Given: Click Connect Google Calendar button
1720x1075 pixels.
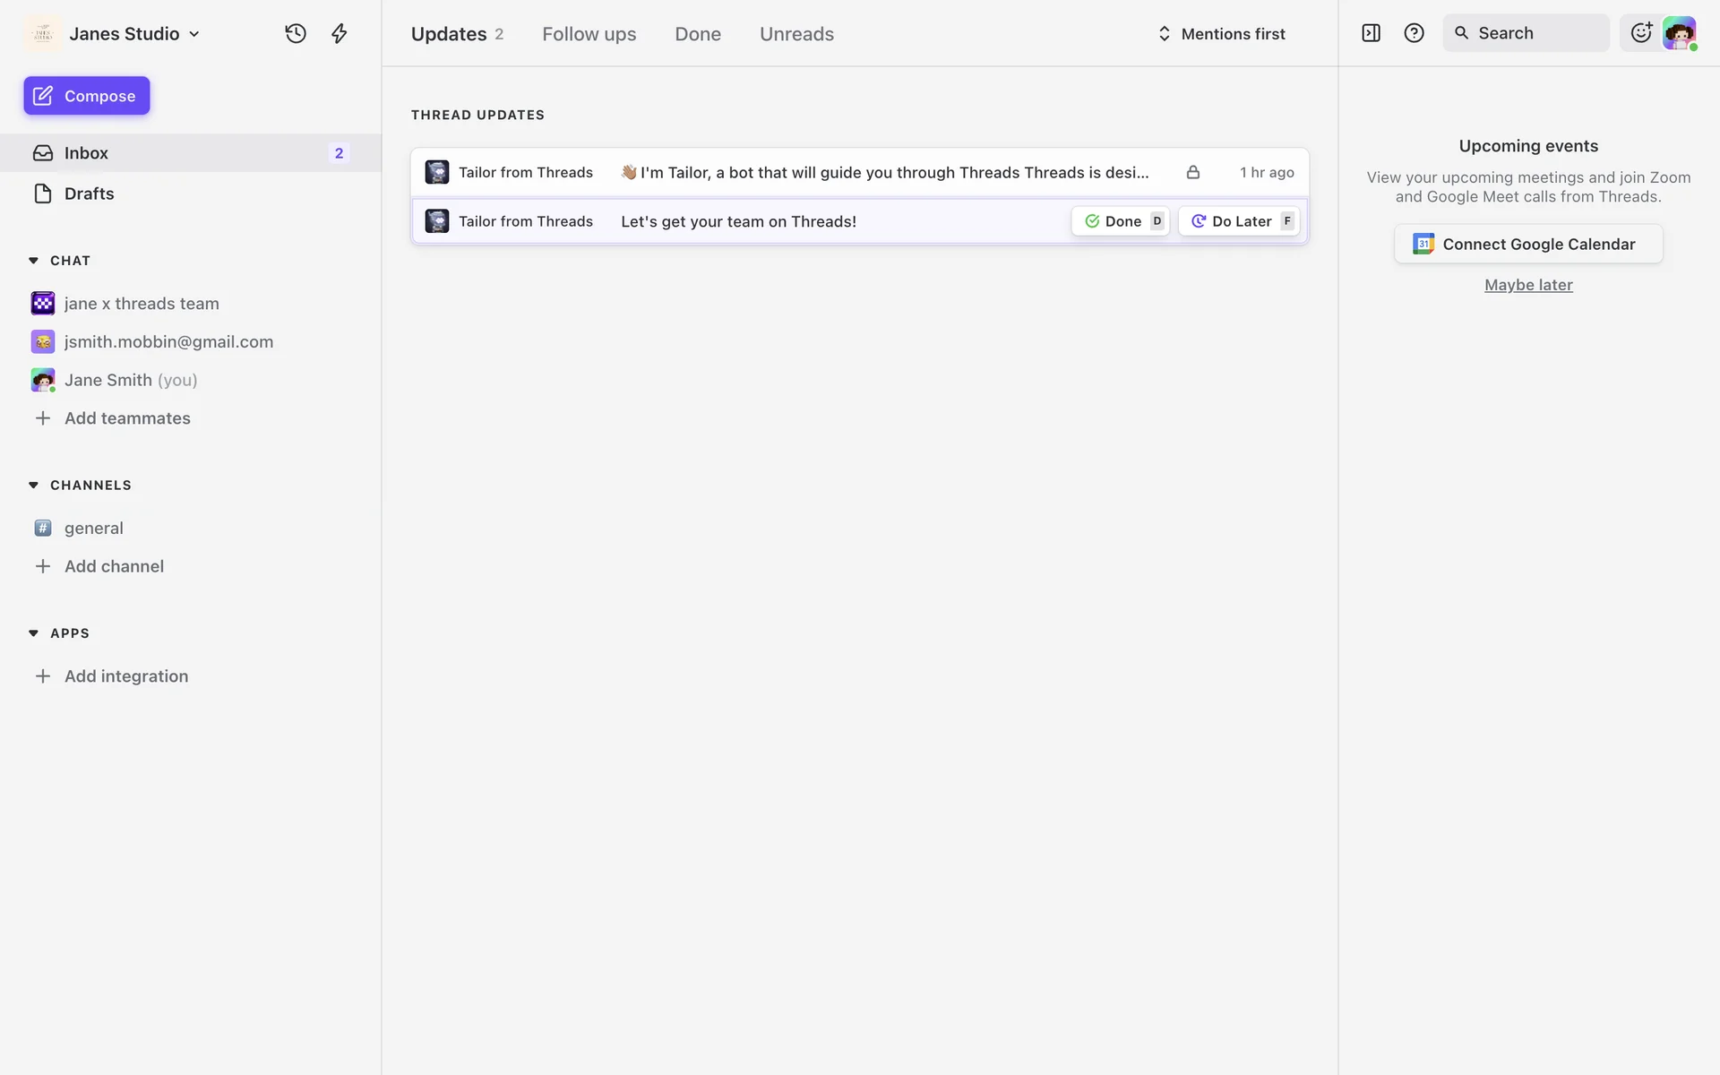Looking at the screenshot, I should pyautogui.click(x=1527, y=244).
